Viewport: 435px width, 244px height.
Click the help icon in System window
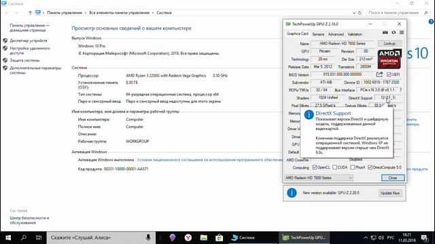[431, 22]
